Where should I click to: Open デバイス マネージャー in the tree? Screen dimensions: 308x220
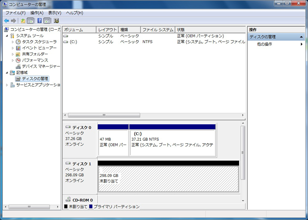(x=38, y=66)
